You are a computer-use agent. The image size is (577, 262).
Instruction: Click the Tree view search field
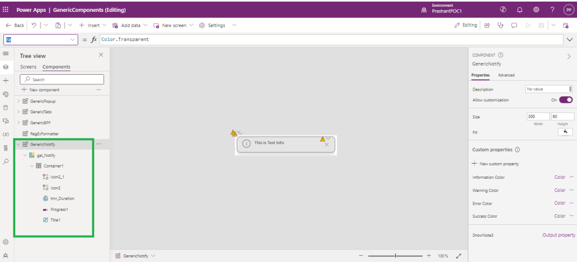pyautogui.click(x=62, y=80)
